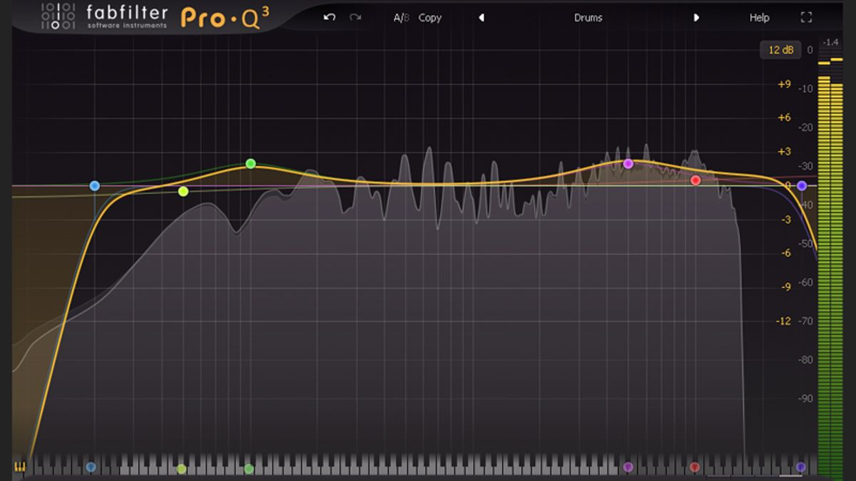The width and height of the screenshot is (856, 481).
Task: Select the violet high-cut band node
Action: tap(802, 186)
